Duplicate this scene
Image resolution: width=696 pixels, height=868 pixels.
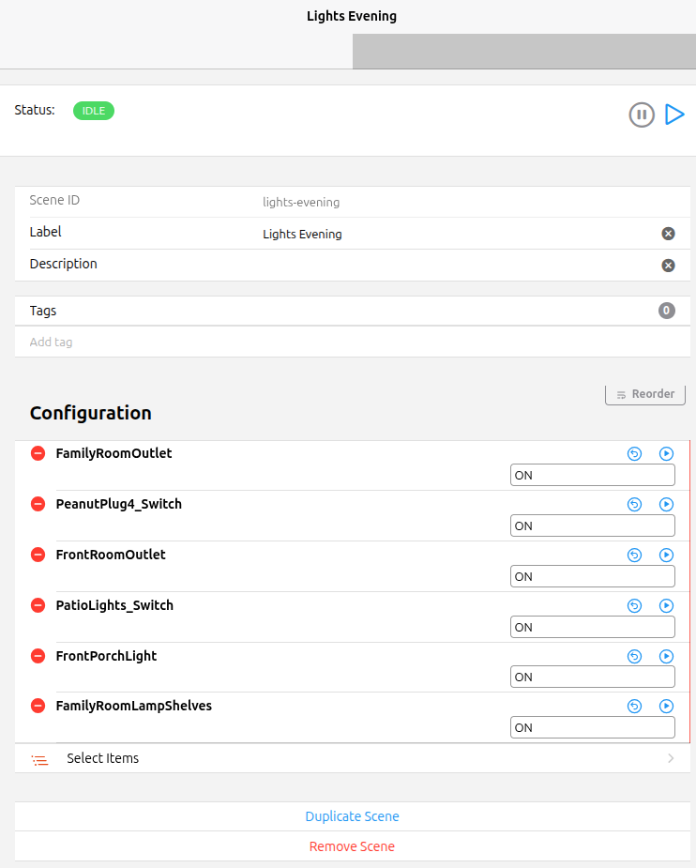pyautogui.click(x=352, y=816)
